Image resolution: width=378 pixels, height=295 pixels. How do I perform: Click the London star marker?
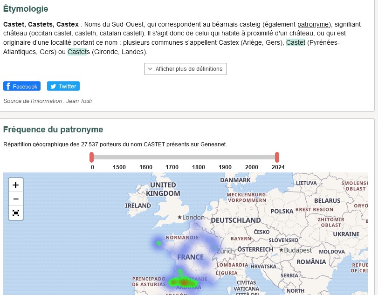179,217
